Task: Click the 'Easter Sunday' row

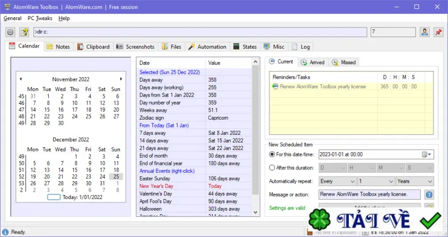Action: point(194,178)
